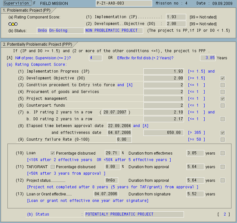Click the Development Objective 2.00 field in section 1
Viewport: 237px width, 223px height.
[x=176, y=24]
